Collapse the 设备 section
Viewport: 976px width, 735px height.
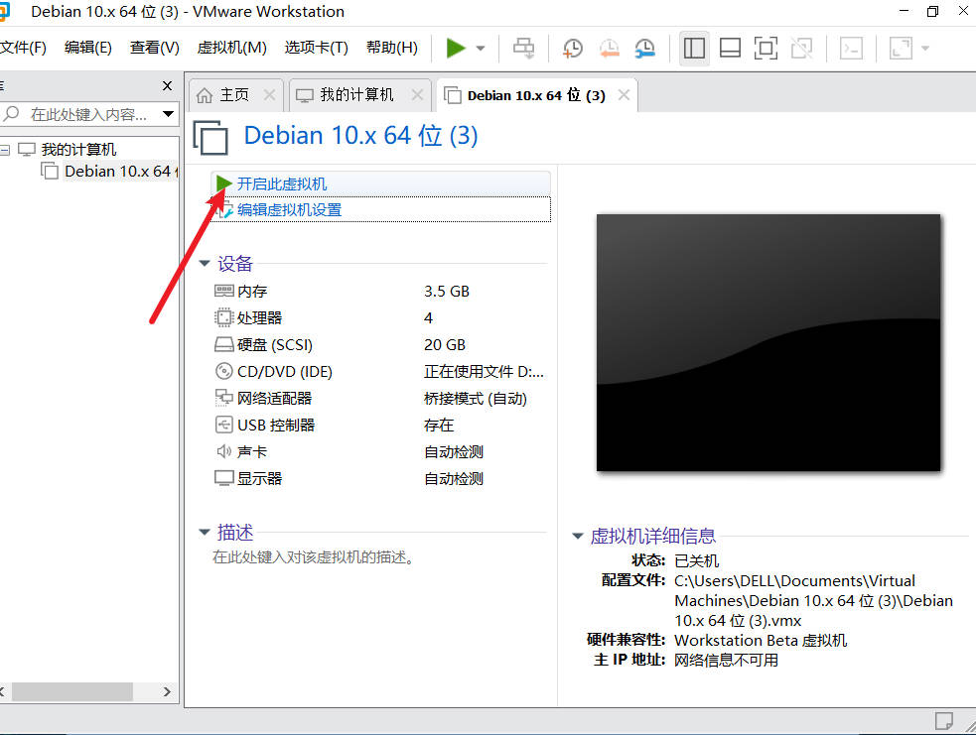205,264
